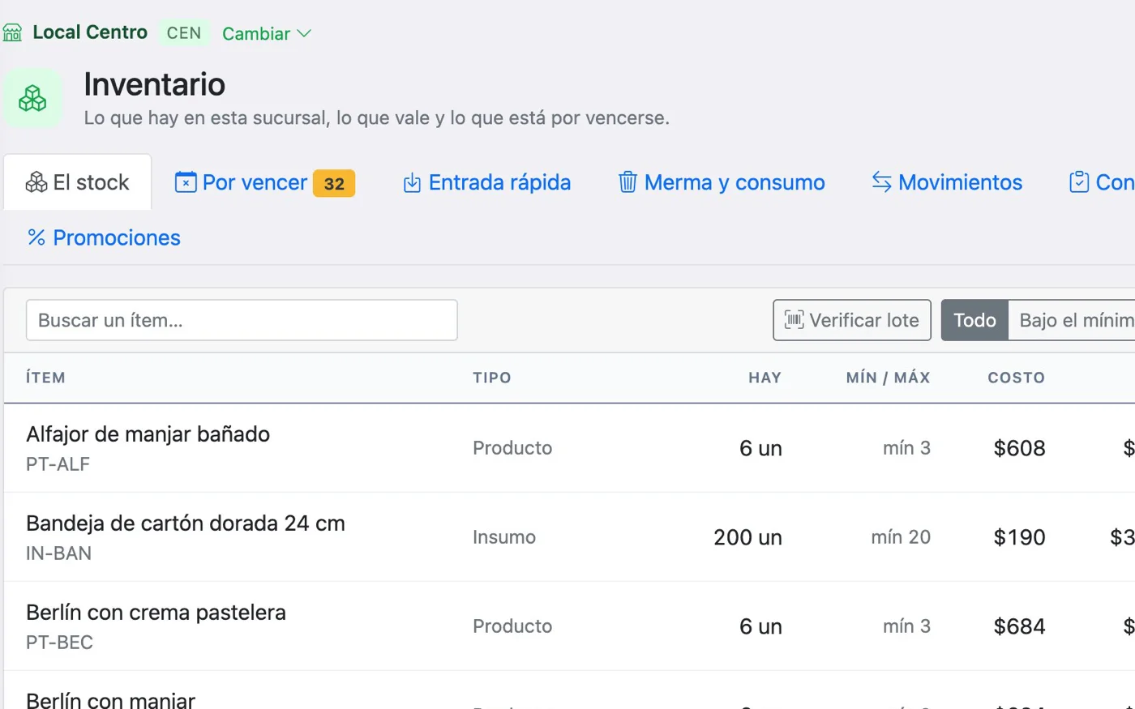Open the Entrada rápida tab
1135x709 pixels.
coord(486,182)
